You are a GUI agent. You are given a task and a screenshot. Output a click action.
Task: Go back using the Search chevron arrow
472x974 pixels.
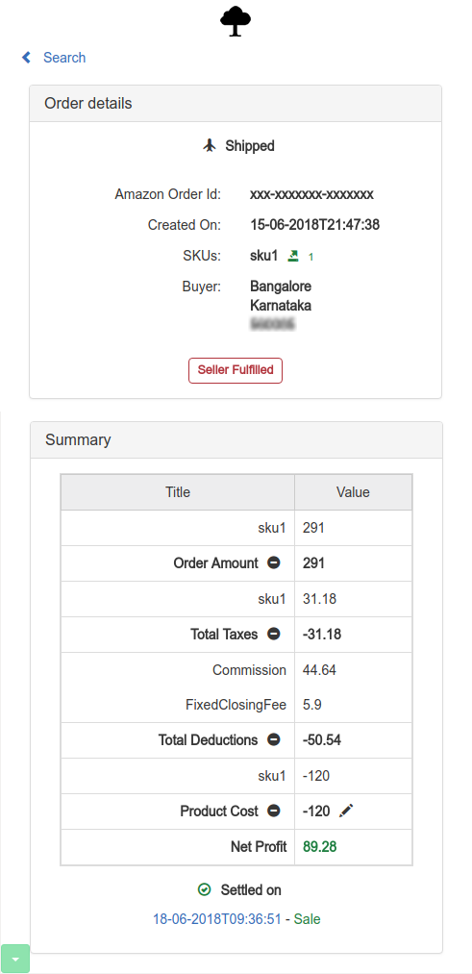(x=26, y=58)
